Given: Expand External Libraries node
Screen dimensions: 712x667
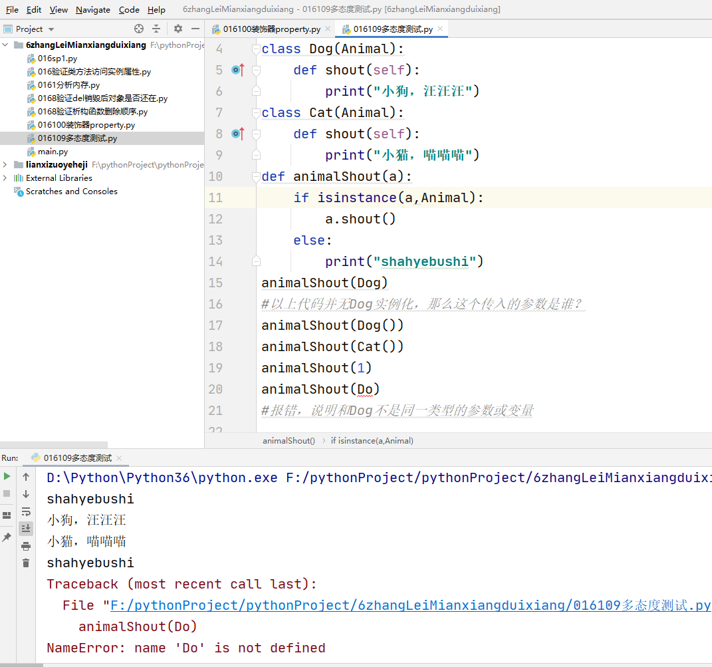Looking at the screenshot, I should (x=5, y=178).
